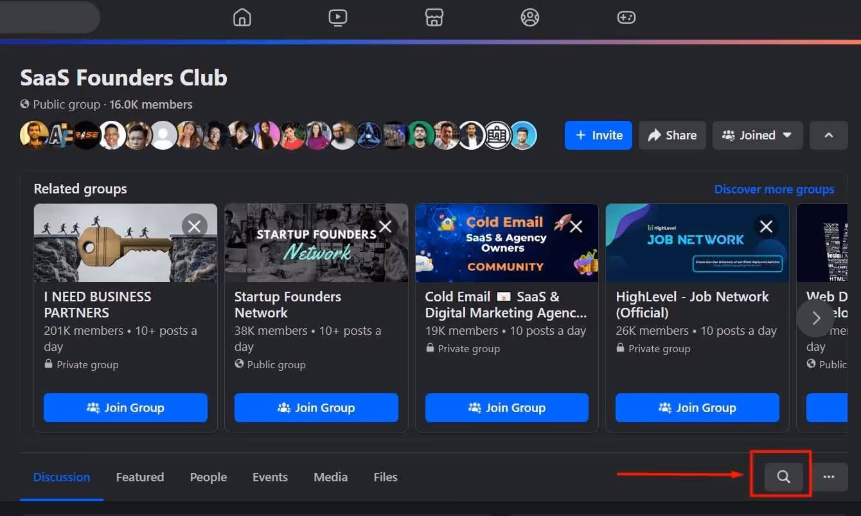Dismiss the HighLevel Job Network suggestion
Screen dimensions: 861x516
[x=766, y=226]
